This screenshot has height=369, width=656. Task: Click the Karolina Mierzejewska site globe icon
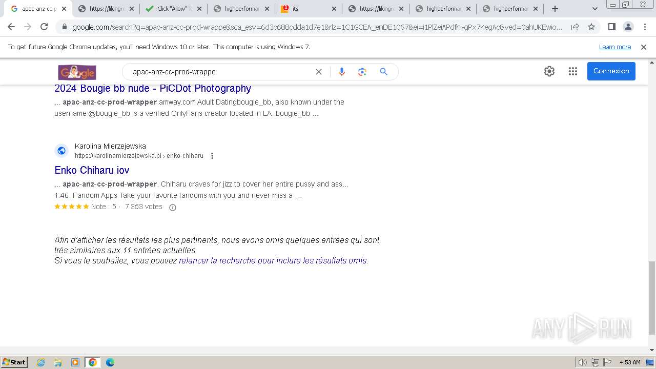coord(61,151)
